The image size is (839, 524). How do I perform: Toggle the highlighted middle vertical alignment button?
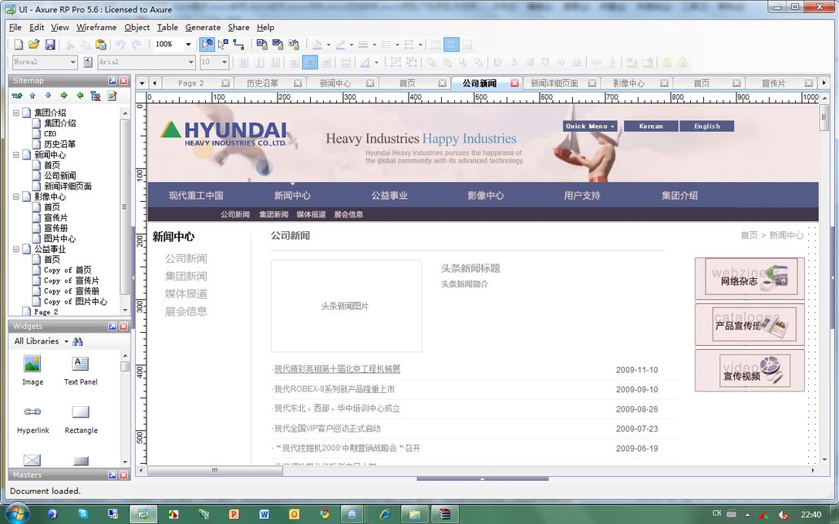[452, 45]
